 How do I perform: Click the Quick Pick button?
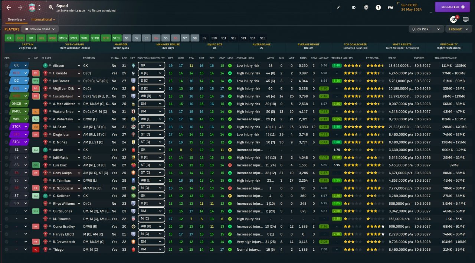420,29
